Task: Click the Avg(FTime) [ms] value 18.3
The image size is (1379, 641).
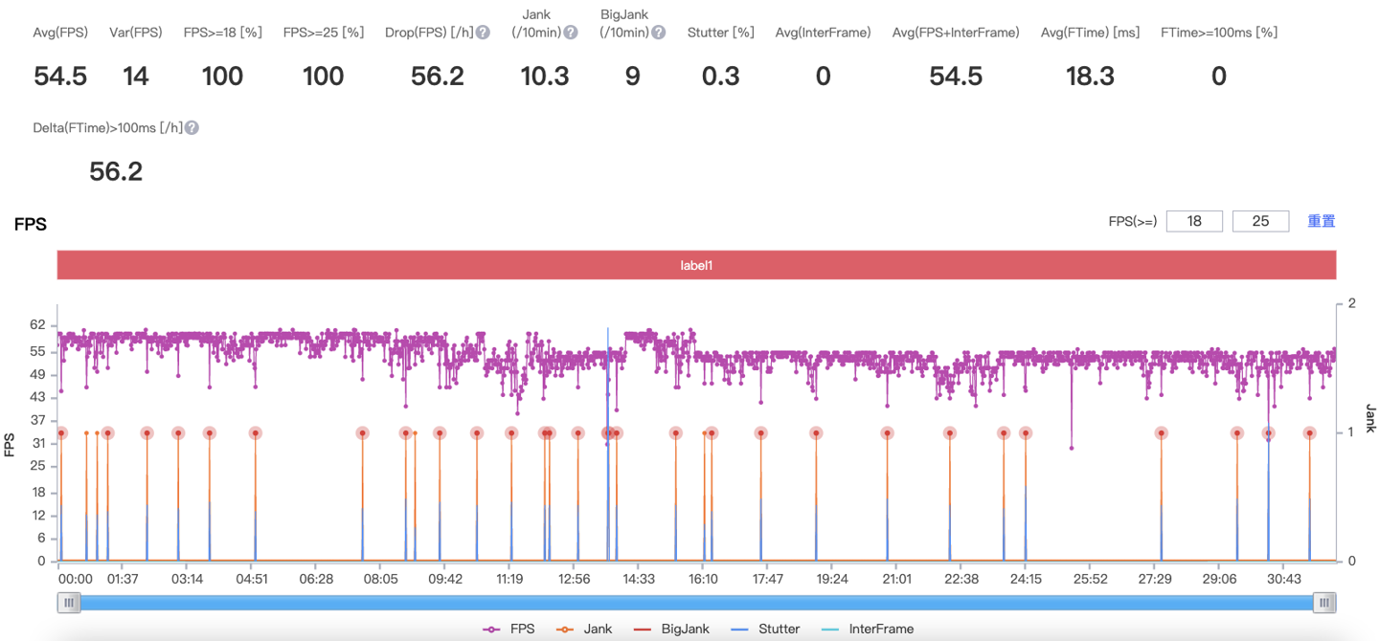Action: [1090, 77]
